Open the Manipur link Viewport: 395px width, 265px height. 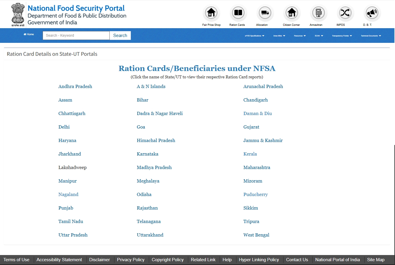click(68, 181)
